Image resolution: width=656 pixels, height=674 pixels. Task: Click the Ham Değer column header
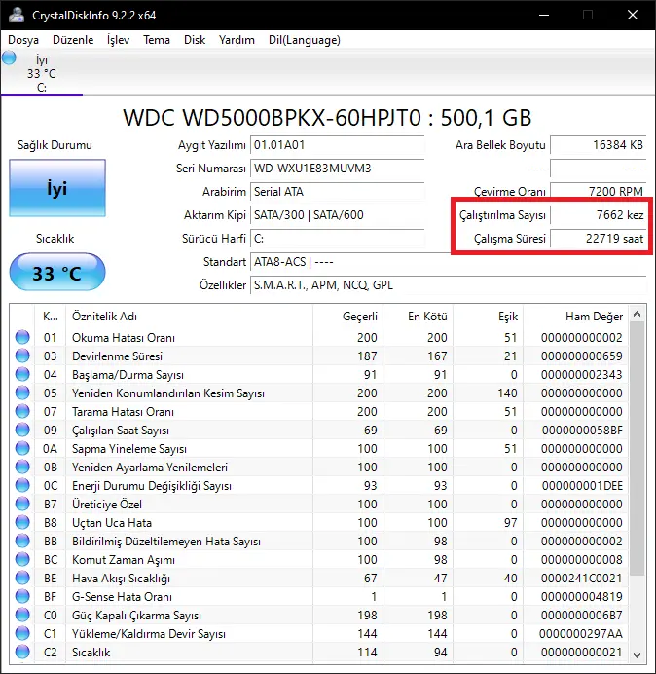(x=575, y=317)
